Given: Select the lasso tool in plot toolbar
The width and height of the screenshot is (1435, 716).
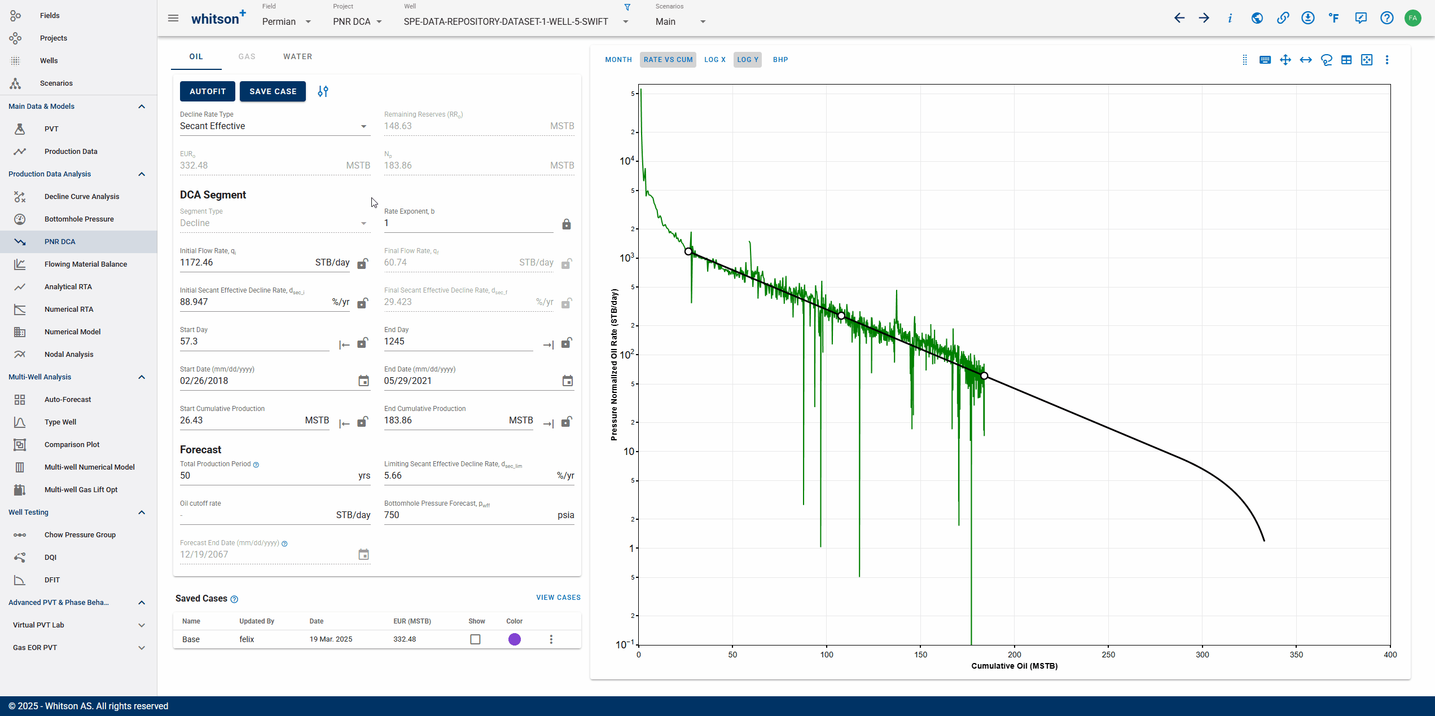Looking at the screenshot, I should coord(1326,60).
